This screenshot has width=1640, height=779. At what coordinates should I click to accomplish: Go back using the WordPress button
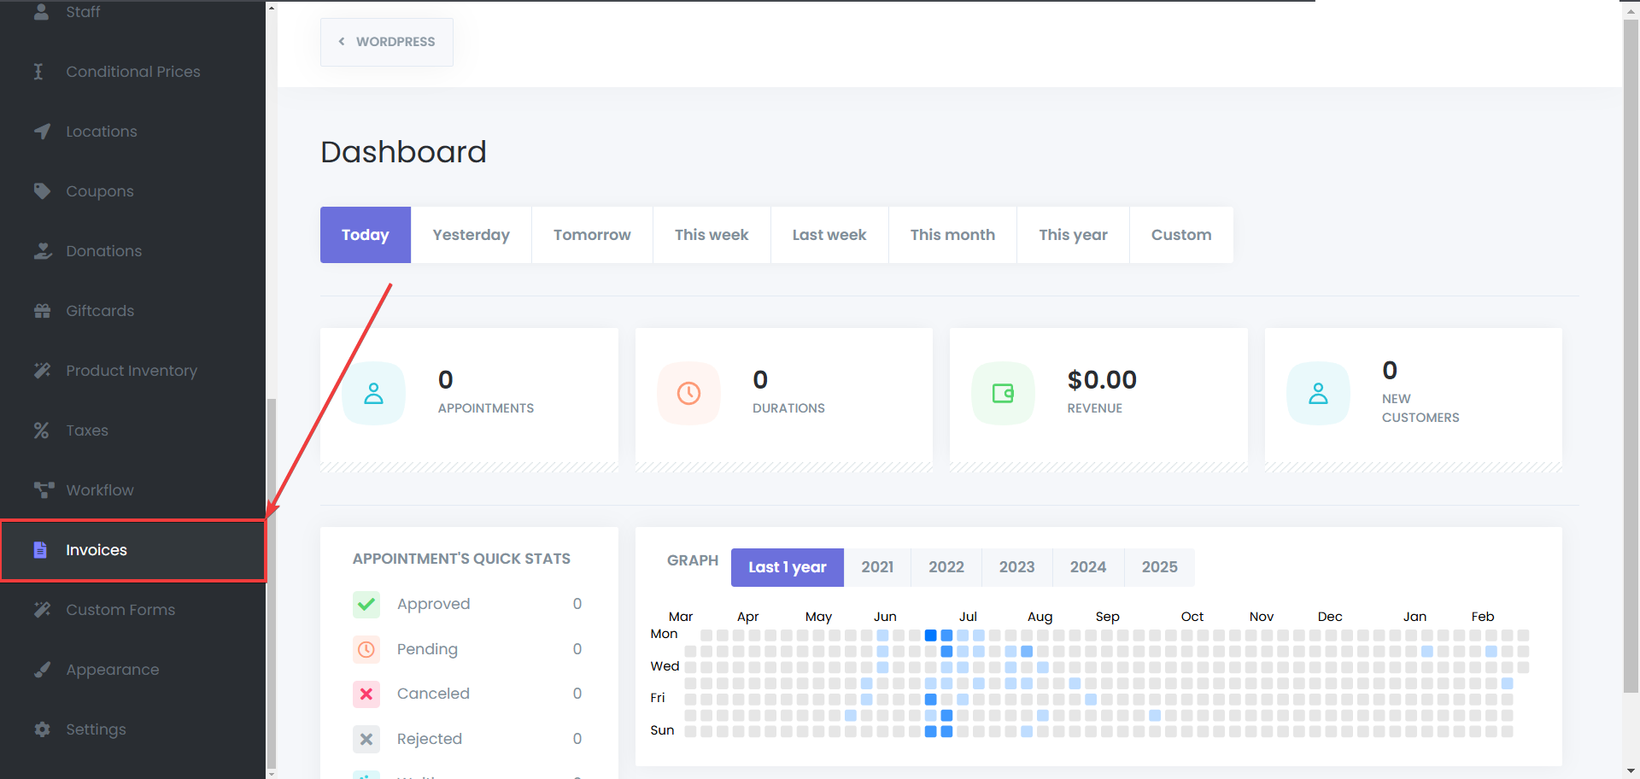click(x=387, y=42)
